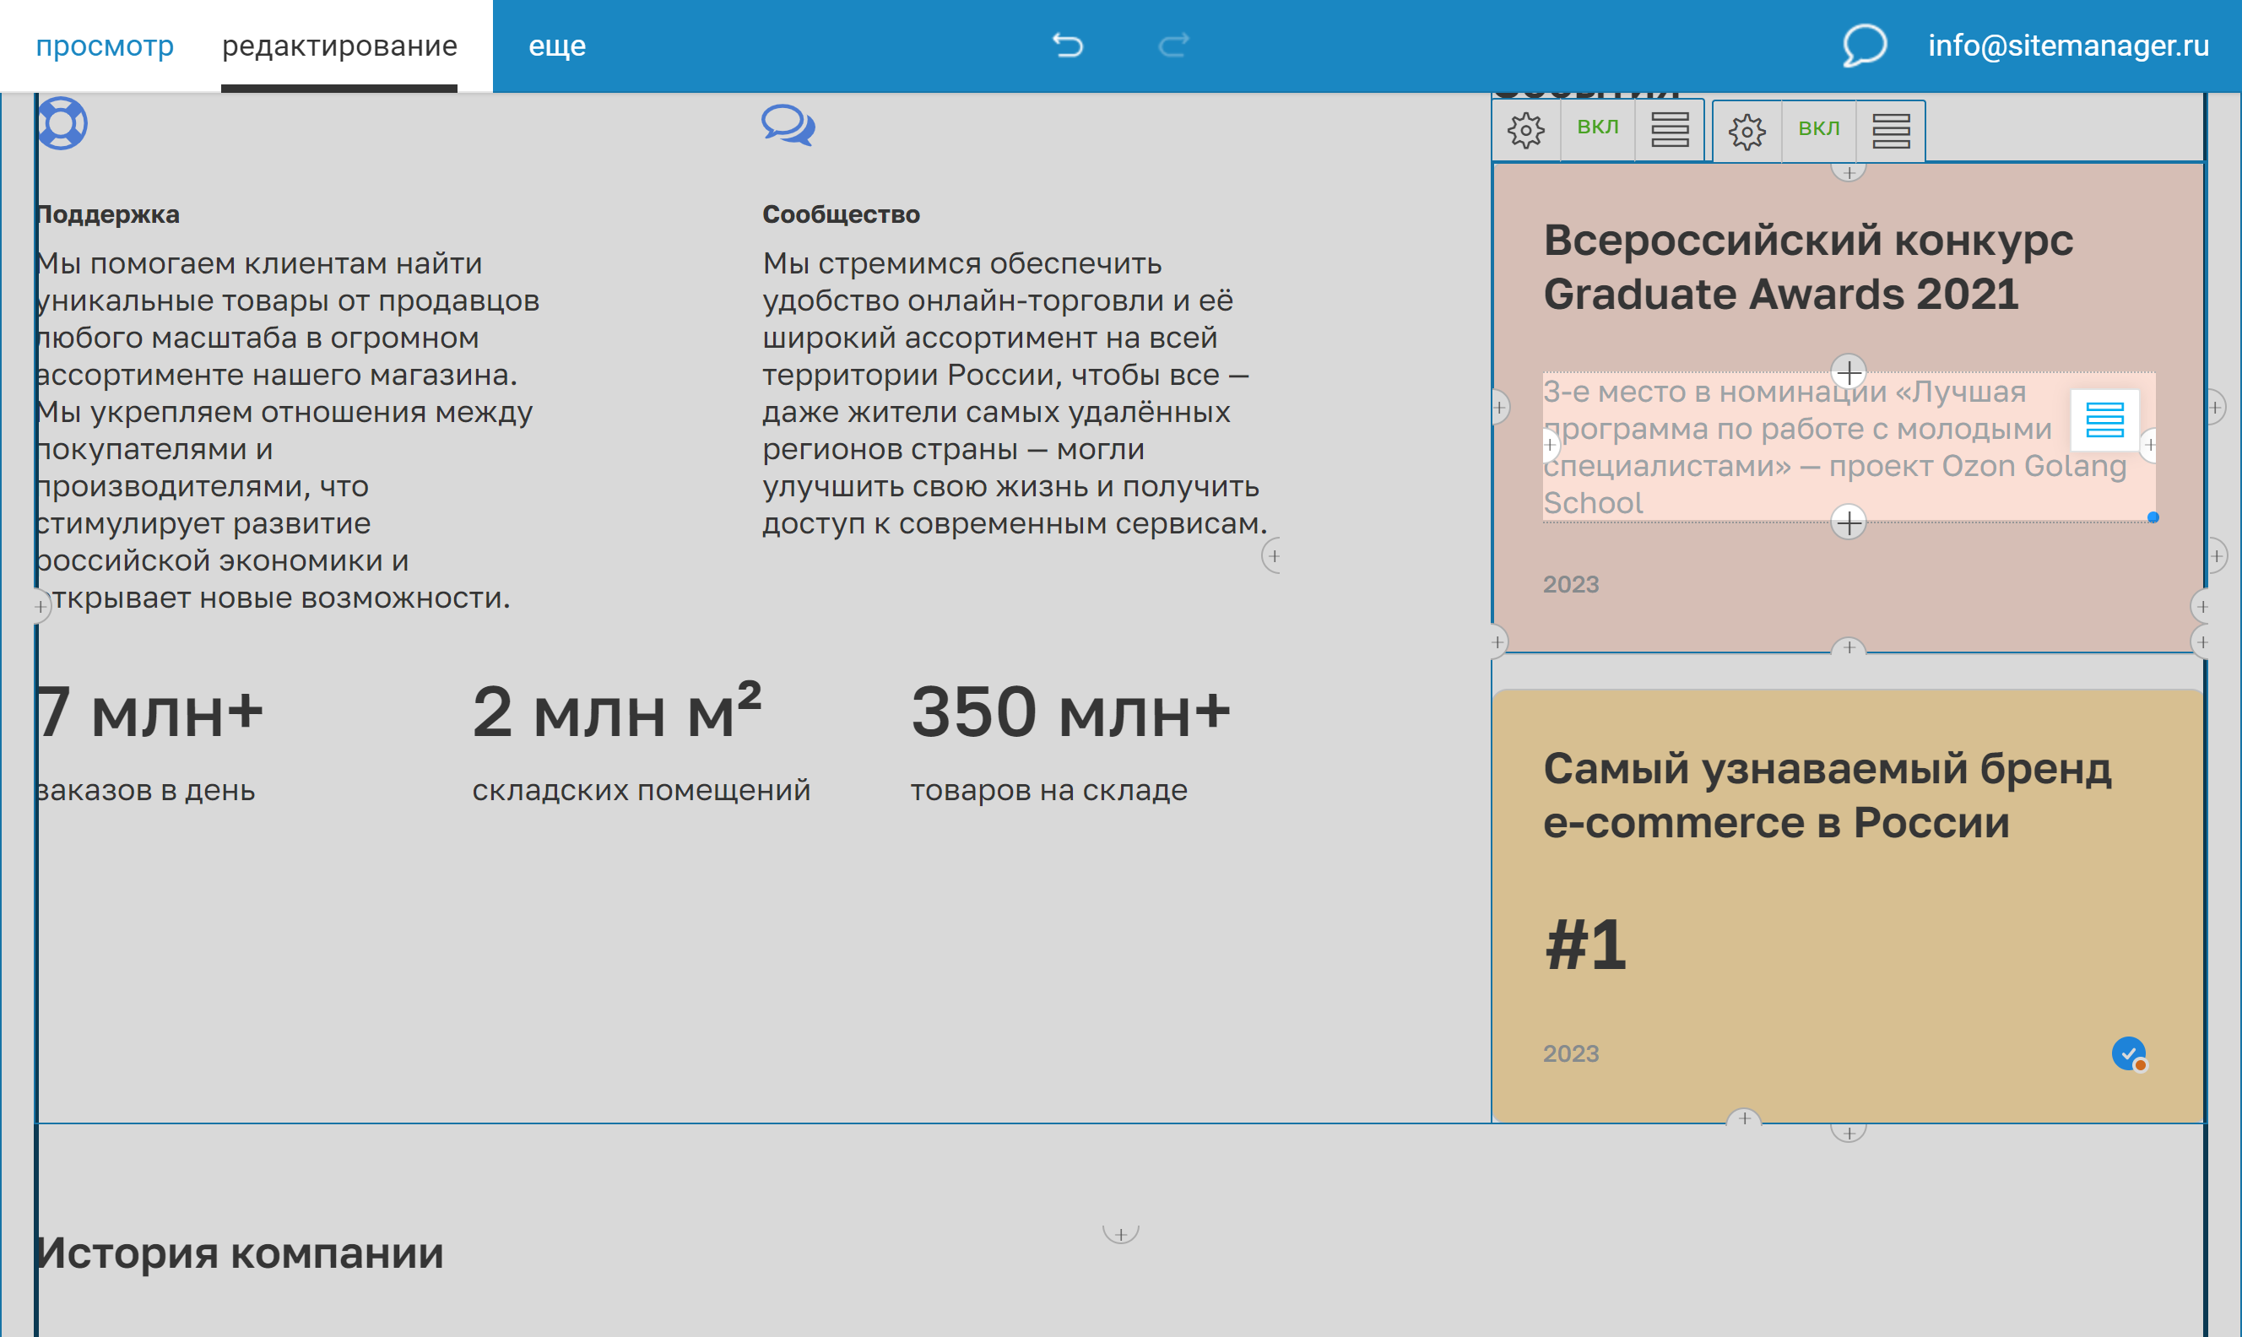
Task: Toggle off the second ВКЛ switch
Action: [1818, 128]
